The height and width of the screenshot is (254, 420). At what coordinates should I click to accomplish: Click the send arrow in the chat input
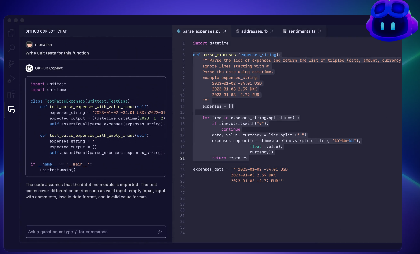[160, 232]
